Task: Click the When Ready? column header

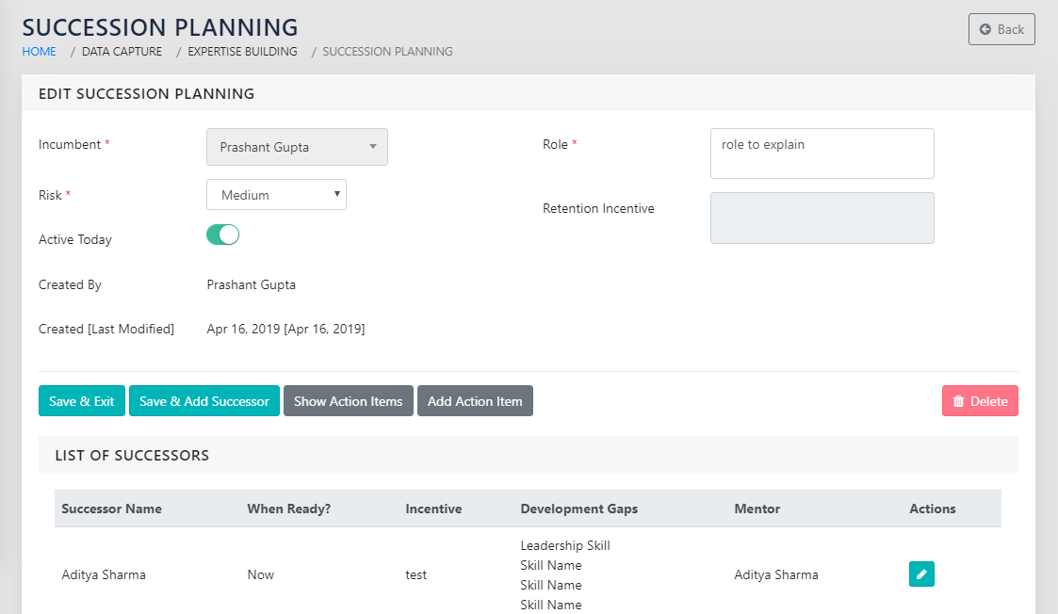Action: [x=288, y=509]
